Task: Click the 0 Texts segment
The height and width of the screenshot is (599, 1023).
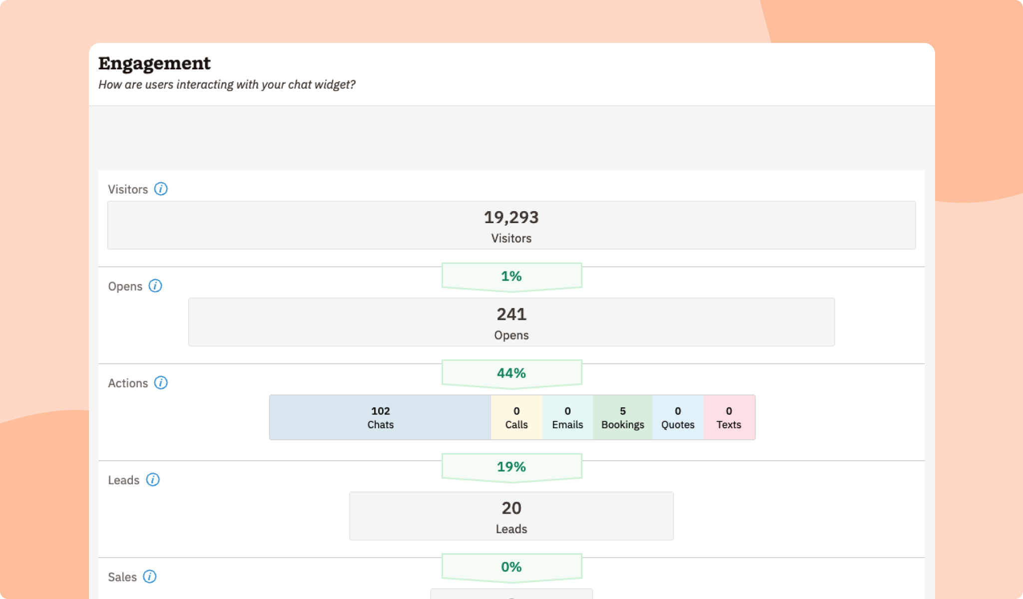Action: [729, 417]
